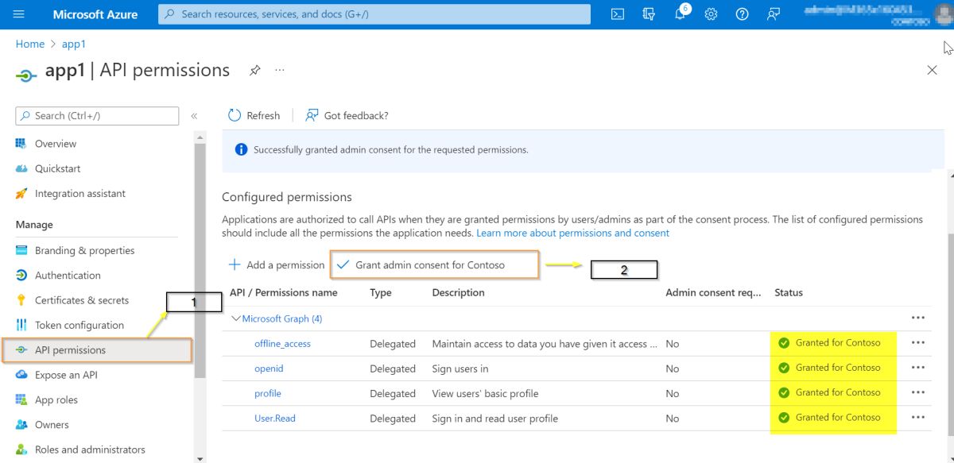
Task: Open Certificates & secrets
Action: (81, 300)
